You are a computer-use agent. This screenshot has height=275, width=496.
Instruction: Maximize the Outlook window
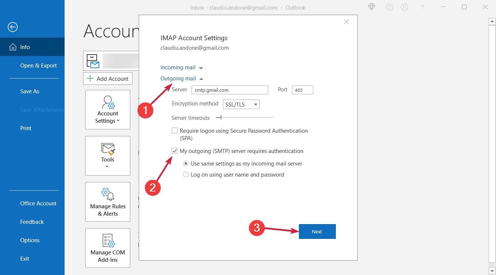[464, 7]
